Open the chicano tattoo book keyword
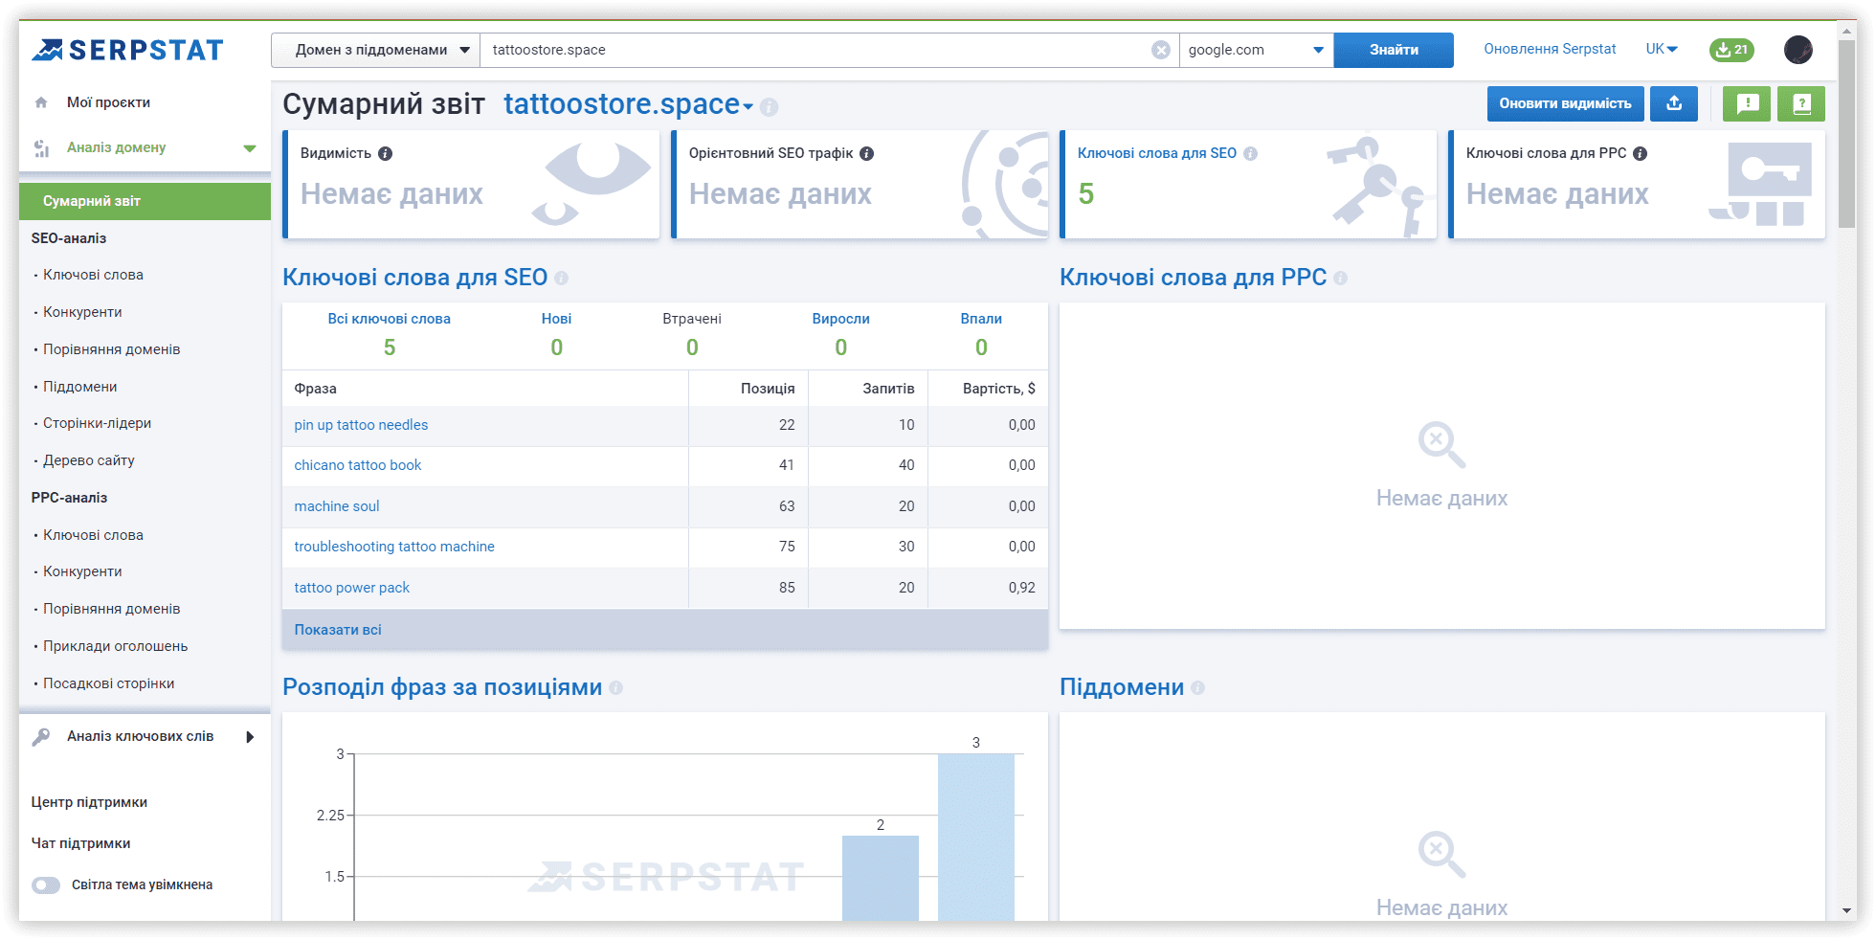 pyautogui.click(x=357, y=465)
